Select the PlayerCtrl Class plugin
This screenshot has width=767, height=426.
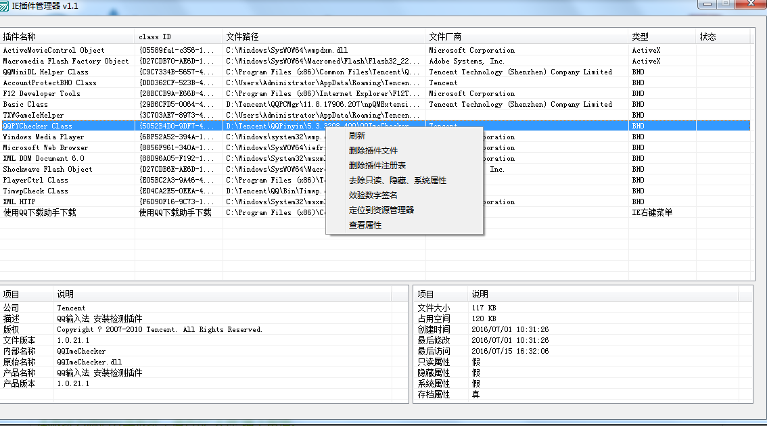[x=35, y=180]
